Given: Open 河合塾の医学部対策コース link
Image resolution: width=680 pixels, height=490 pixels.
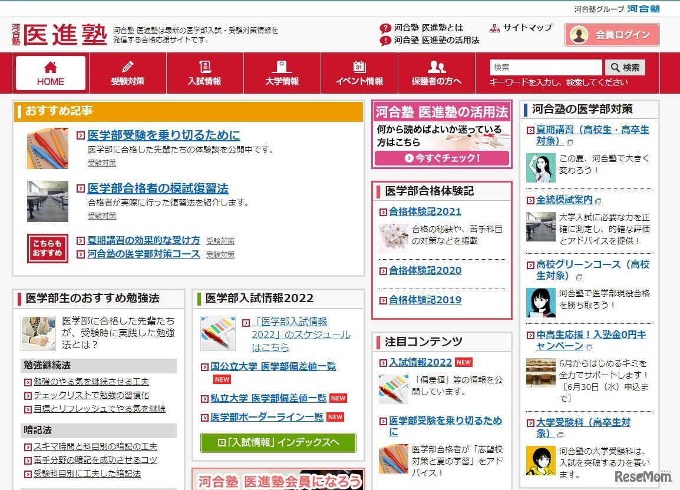Looking at the screenshot, I should click(x=144, y=254).
